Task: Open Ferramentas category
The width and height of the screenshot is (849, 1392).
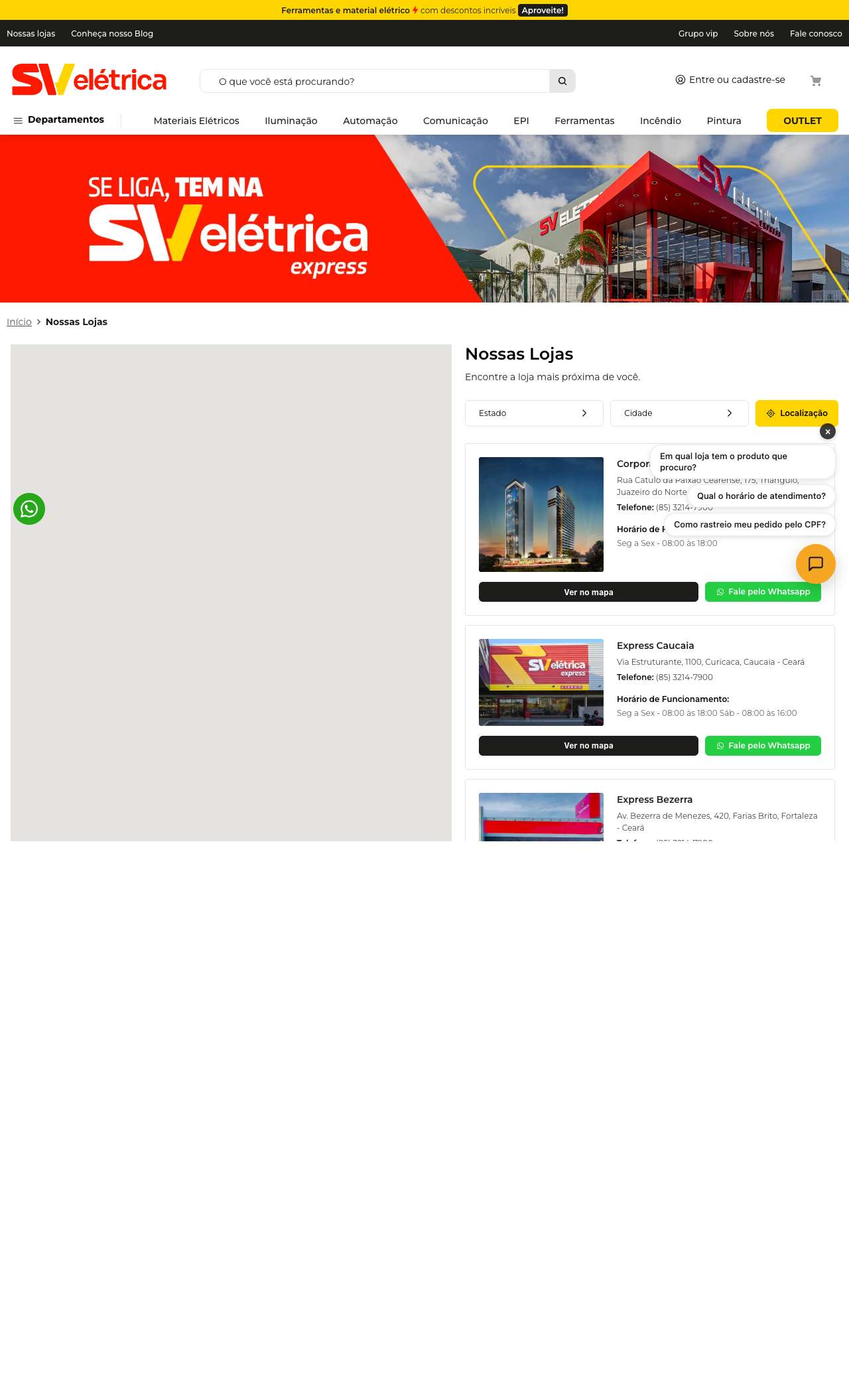Action: pos(584,121)
